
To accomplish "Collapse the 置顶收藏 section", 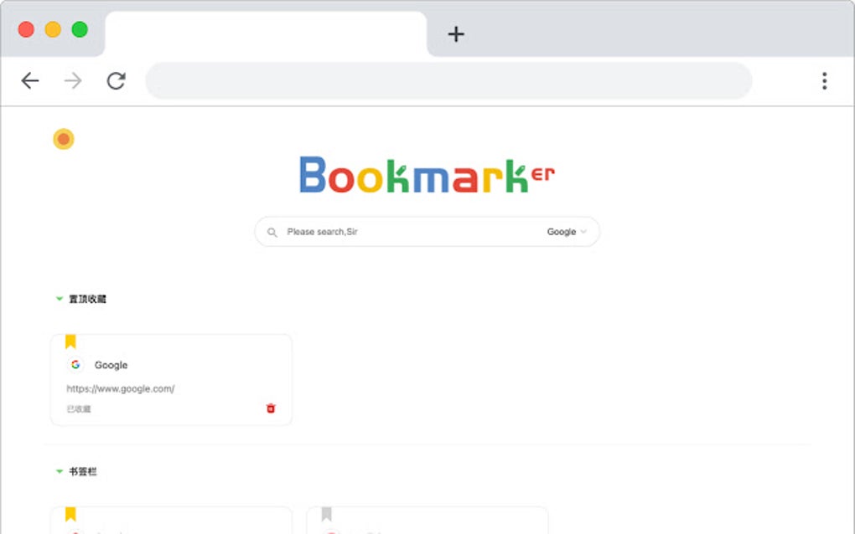I will [x=59, y=298].
